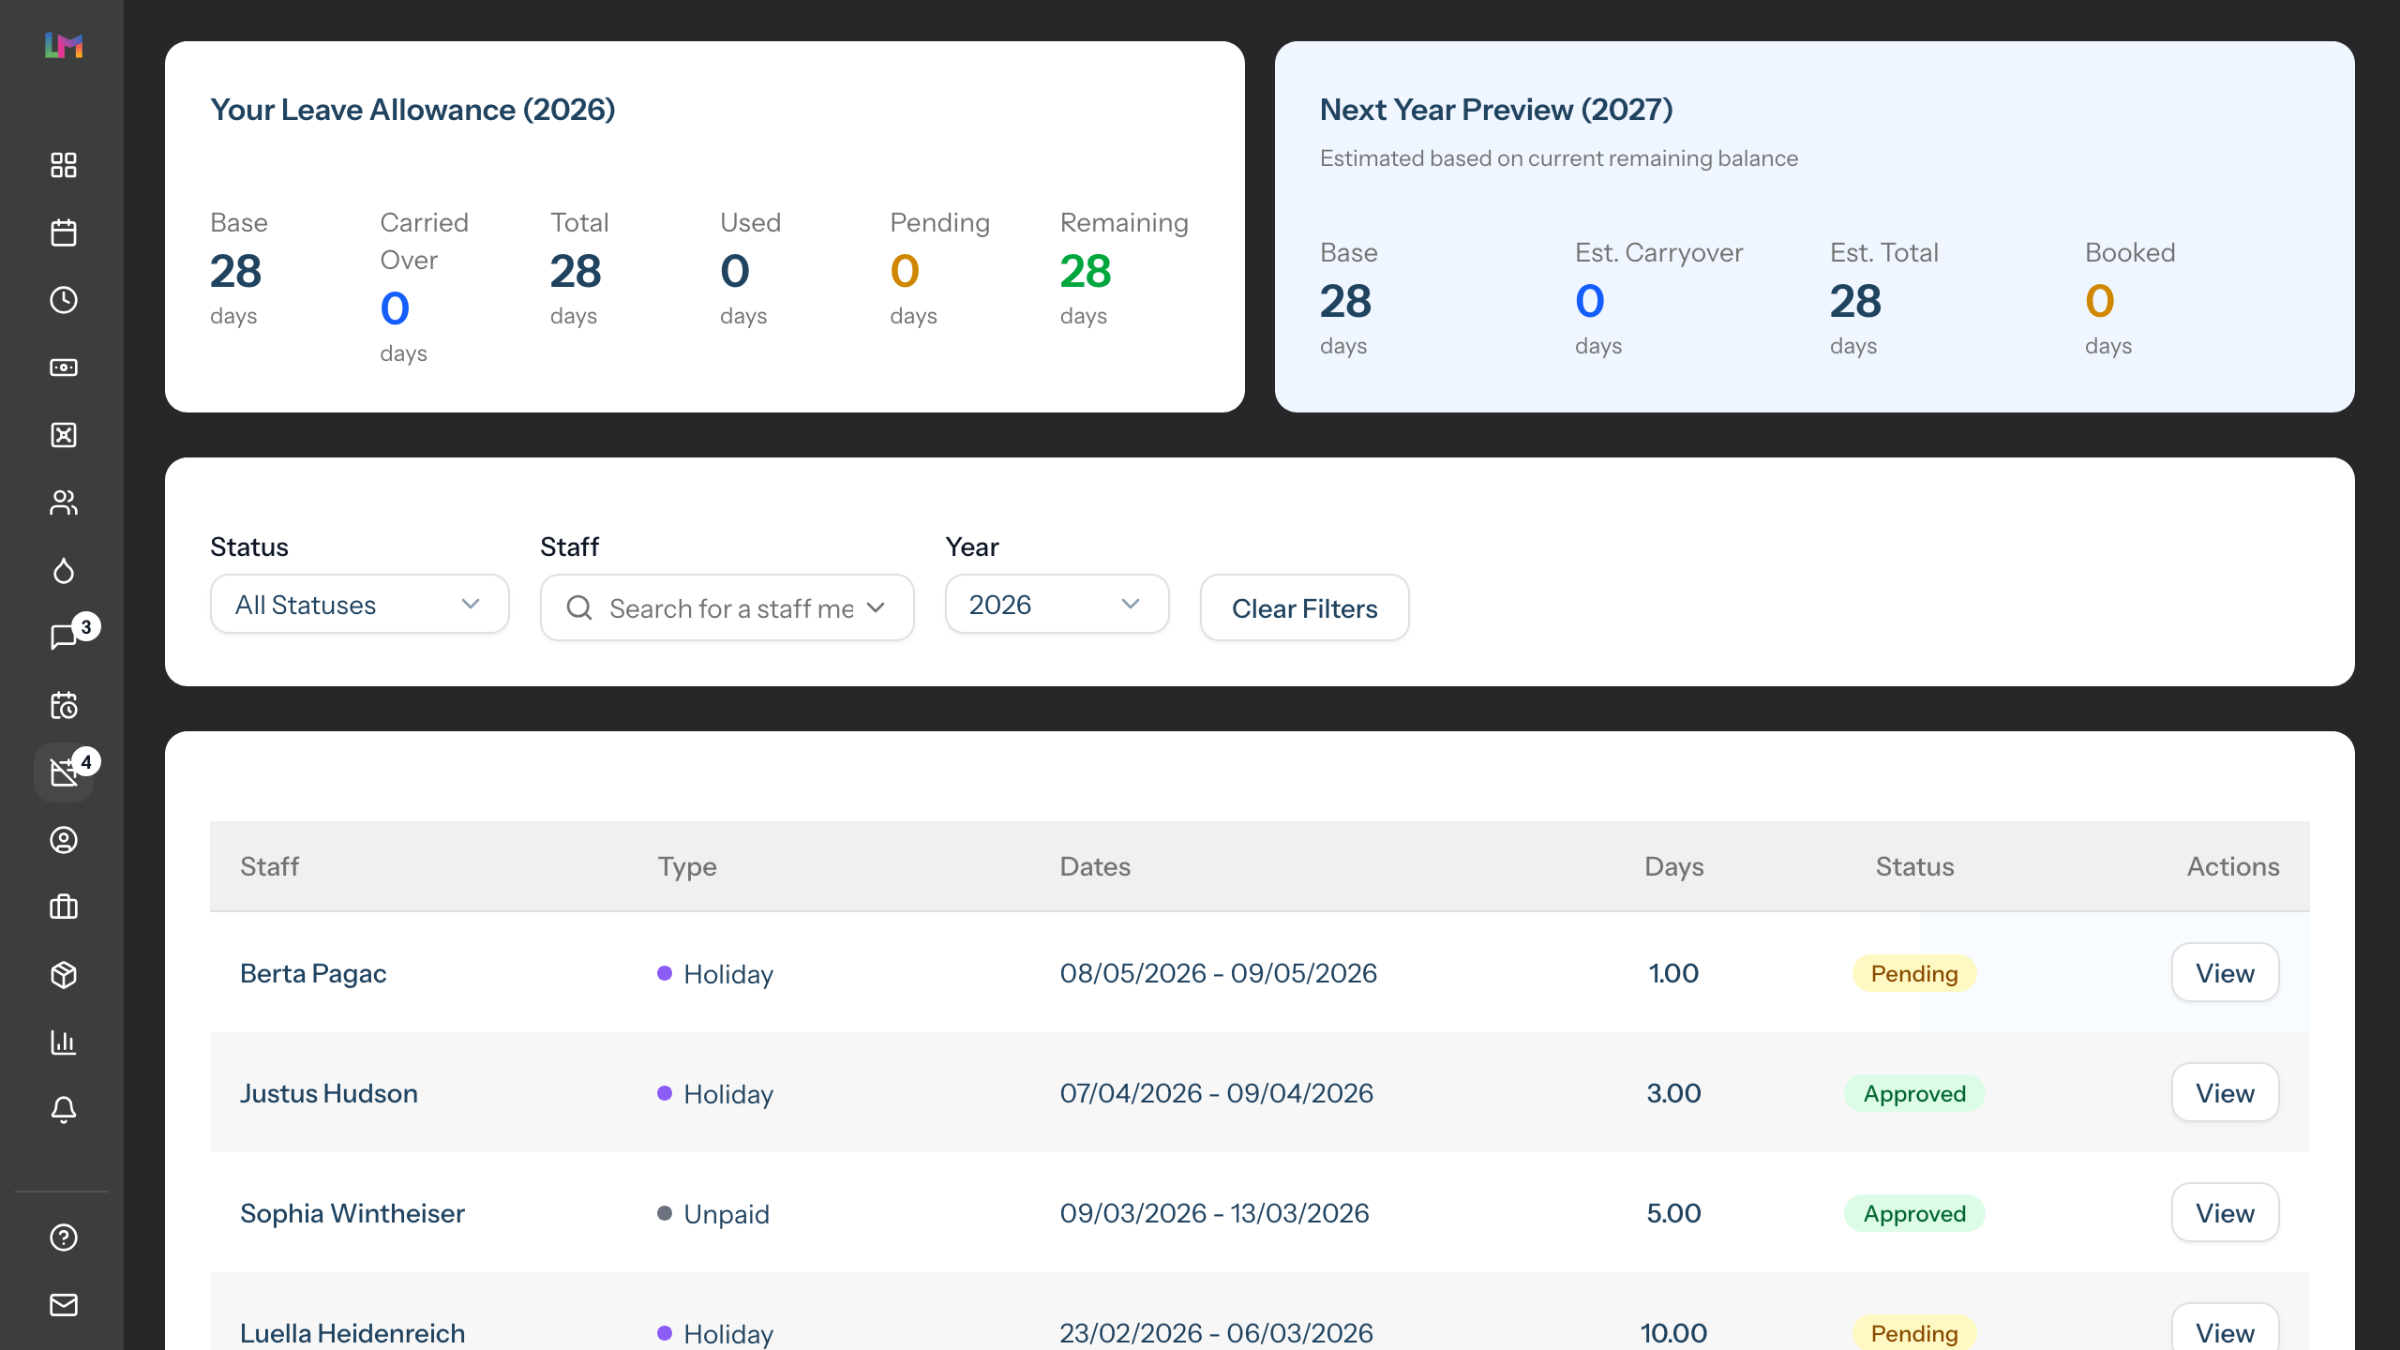Click the Search for a staff member field
The image size is (2400, 1350).
pyautogui.click(x=730, y=608)
